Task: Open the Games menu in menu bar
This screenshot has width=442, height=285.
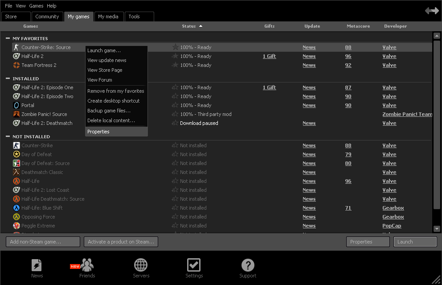Action: [x=36, y=6]
